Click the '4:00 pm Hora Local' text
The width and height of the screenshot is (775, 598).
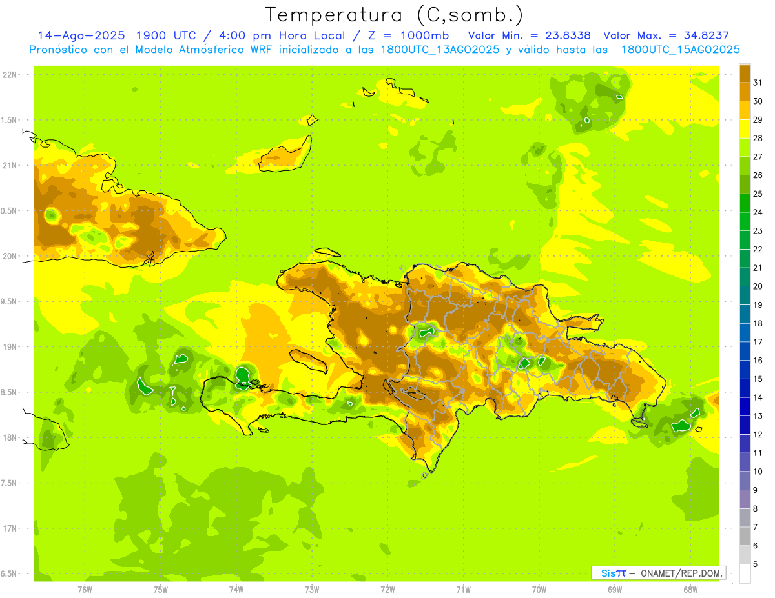283,35
